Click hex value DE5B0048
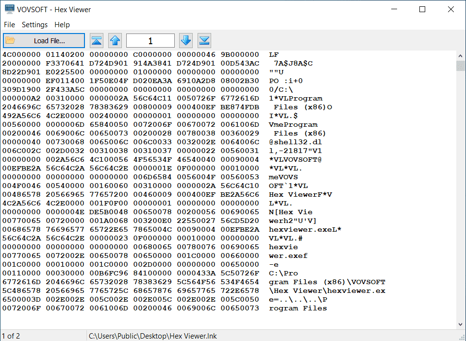 (x=109, y=212)
